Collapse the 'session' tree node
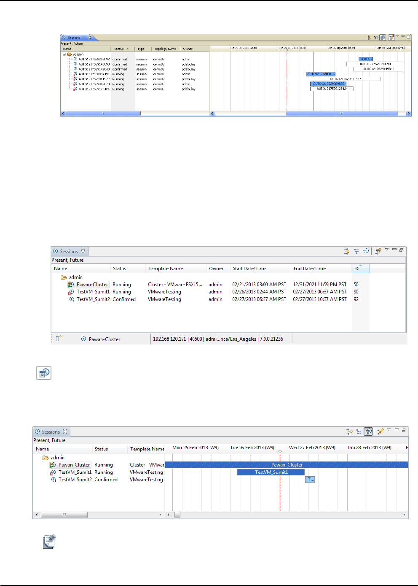This screenshot has height=586, width=418. 64,54
